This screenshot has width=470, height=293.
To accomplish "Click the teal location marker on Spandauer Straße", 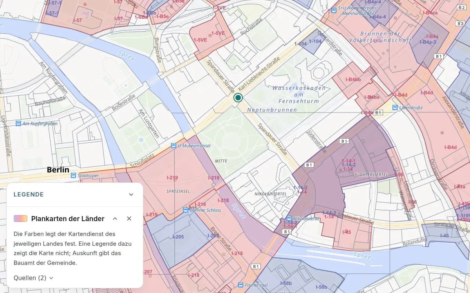I will [238, 98].
